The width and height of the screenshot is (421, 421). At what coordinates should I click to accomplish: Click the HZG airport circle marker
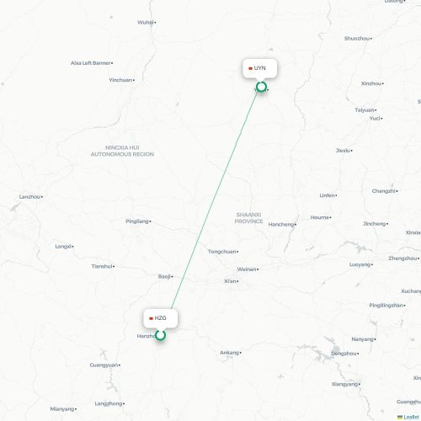click(160, 335)
